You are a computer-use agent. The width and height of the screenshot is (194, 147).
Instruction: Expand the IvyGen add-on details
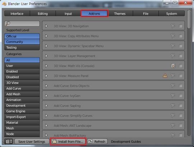46,96
